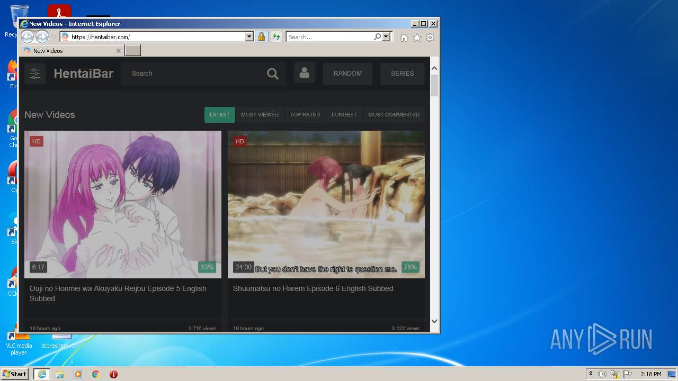Show hidden tray icons arrow
This screenshot has height=381, width=678.
(591, 374)
